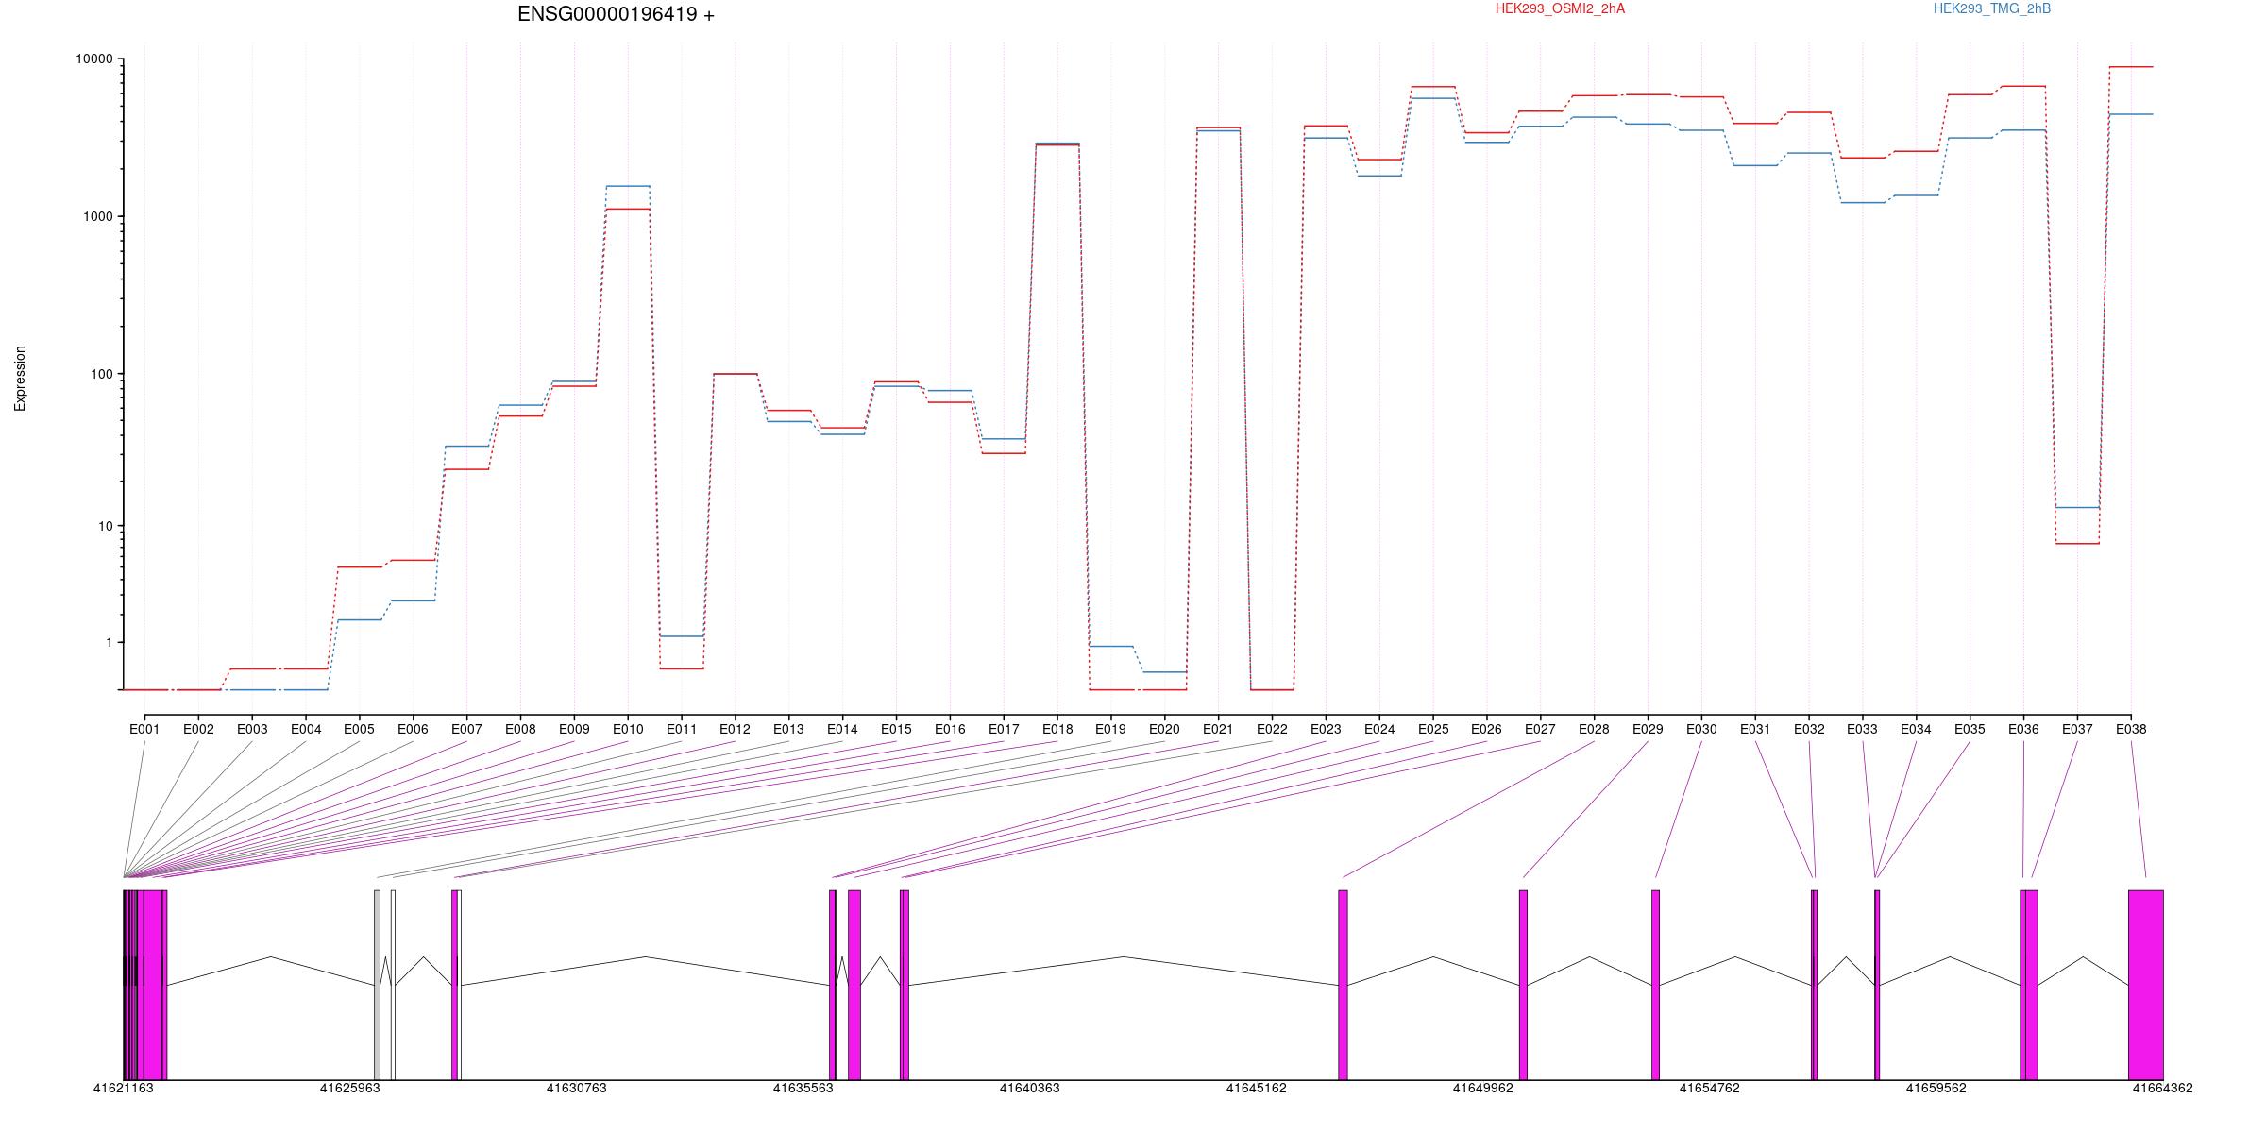Click exon label E033
The width and height of the screenshot is (2266, 1133).
coord(1862,729)
